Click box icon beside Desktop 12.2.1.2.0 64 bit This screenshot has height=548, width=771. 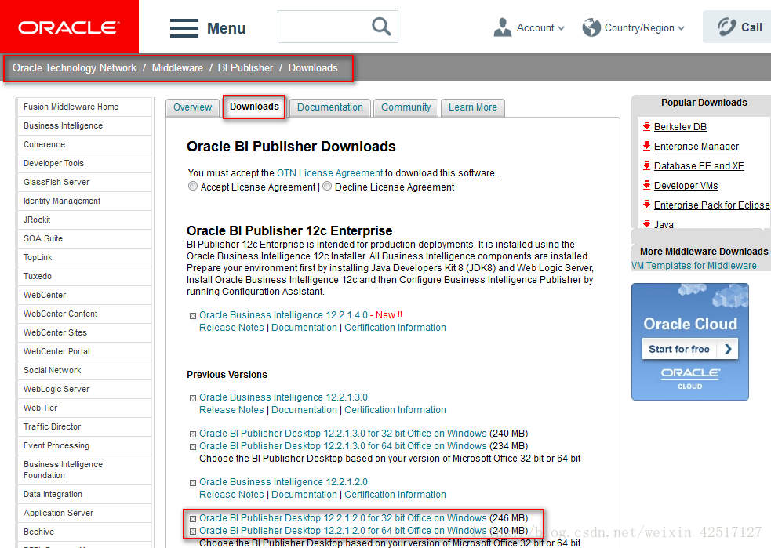[x=193, y=532]
